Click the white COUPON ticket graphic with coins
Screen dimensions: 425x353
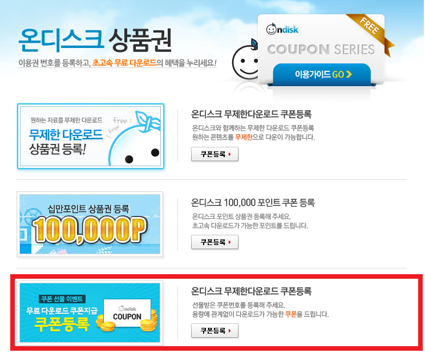[x=127, y=314]
